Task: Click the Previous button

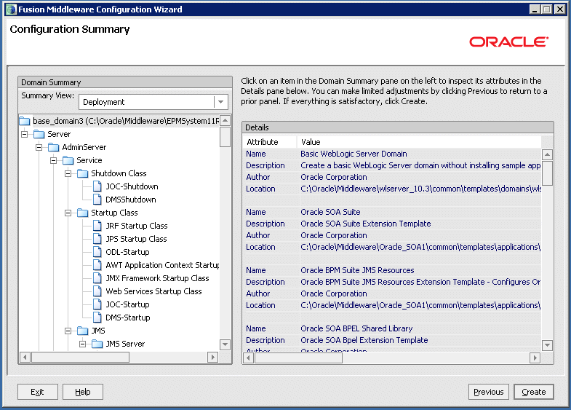Action: pos(488,392)
